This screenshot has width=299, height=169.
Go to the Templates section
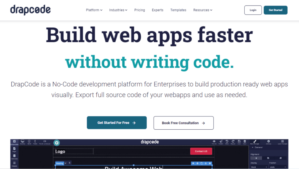pyautogui.click(x=178, y=10)
